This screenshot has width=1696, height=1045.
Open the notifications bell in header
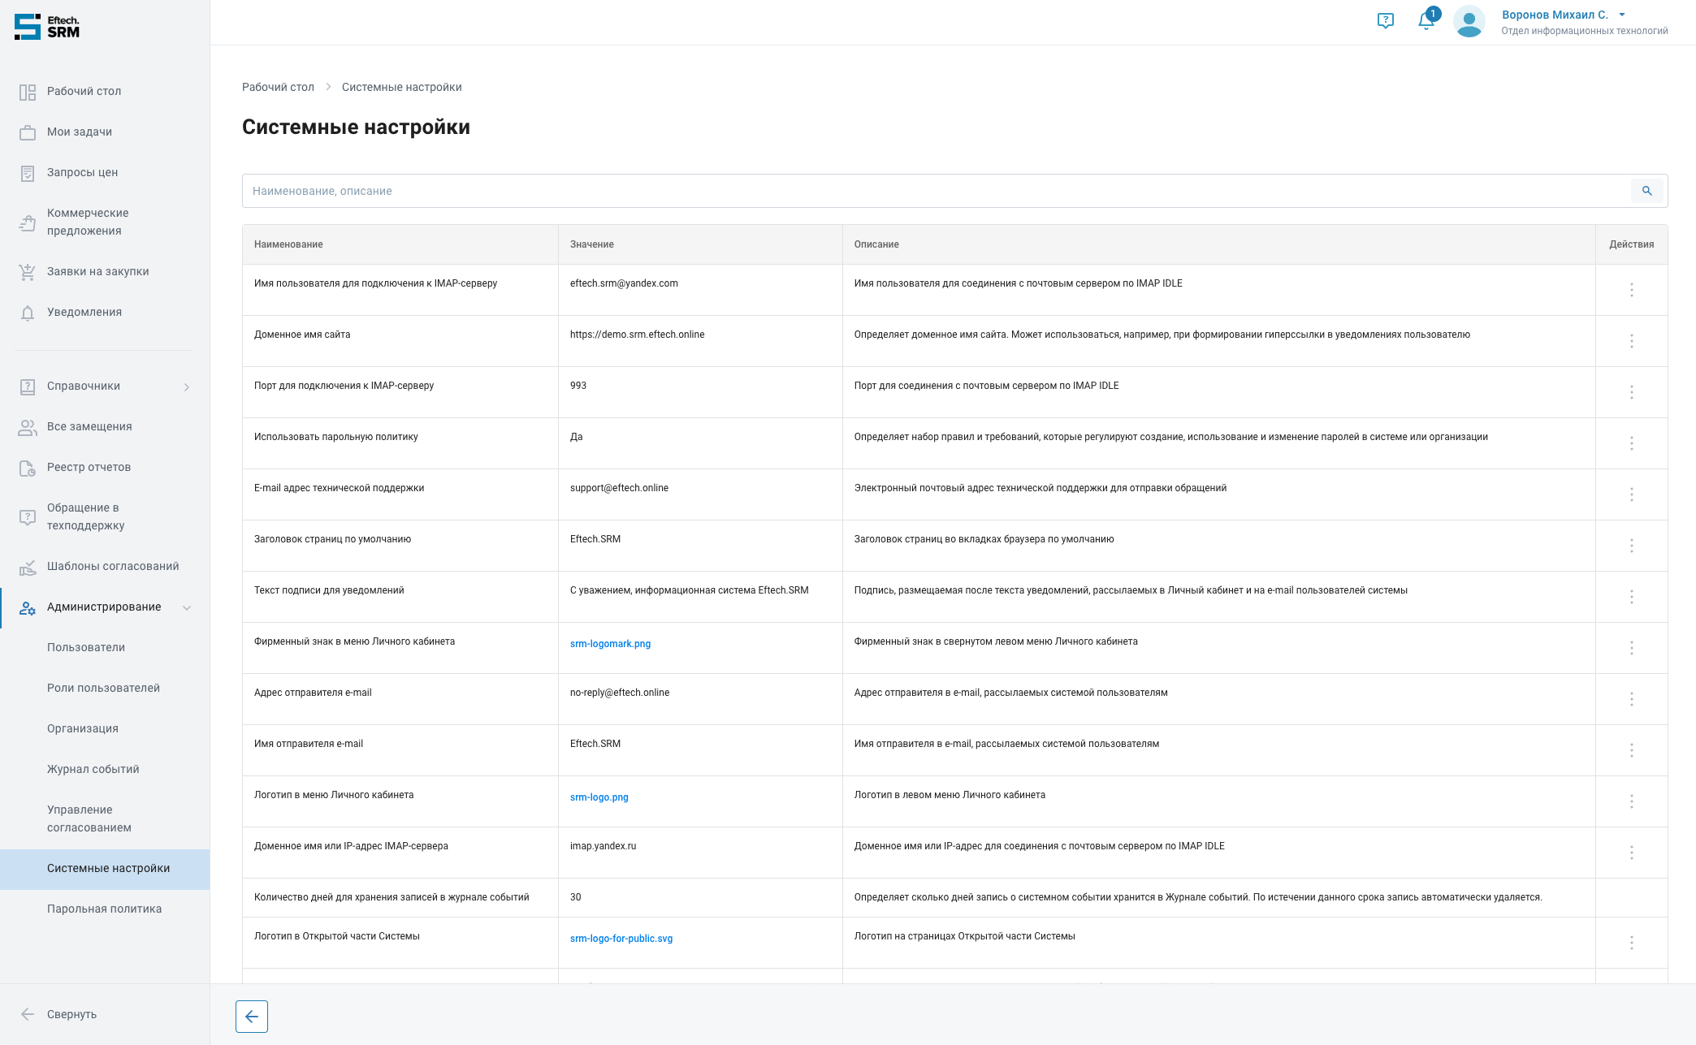(x=1426, y=21)
